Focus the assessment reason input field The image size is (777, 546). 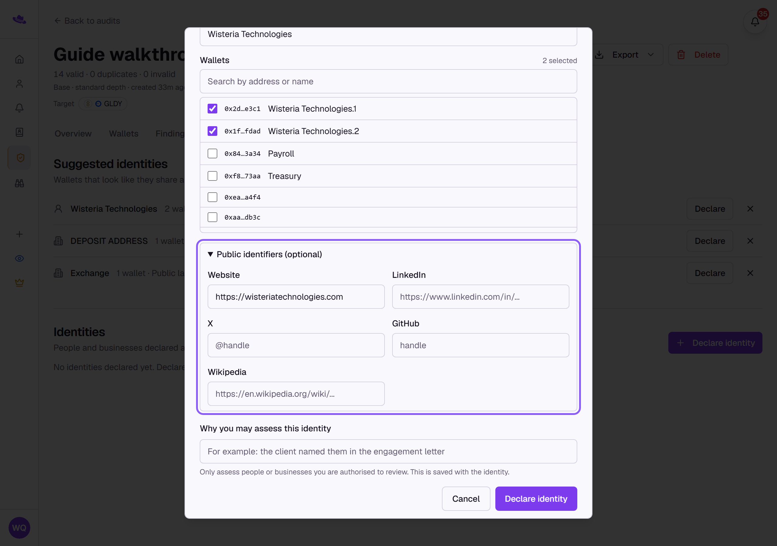point(388,451)
